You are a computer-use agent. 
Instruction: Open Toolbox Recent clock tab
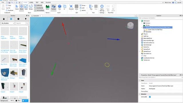click(18, 19)
